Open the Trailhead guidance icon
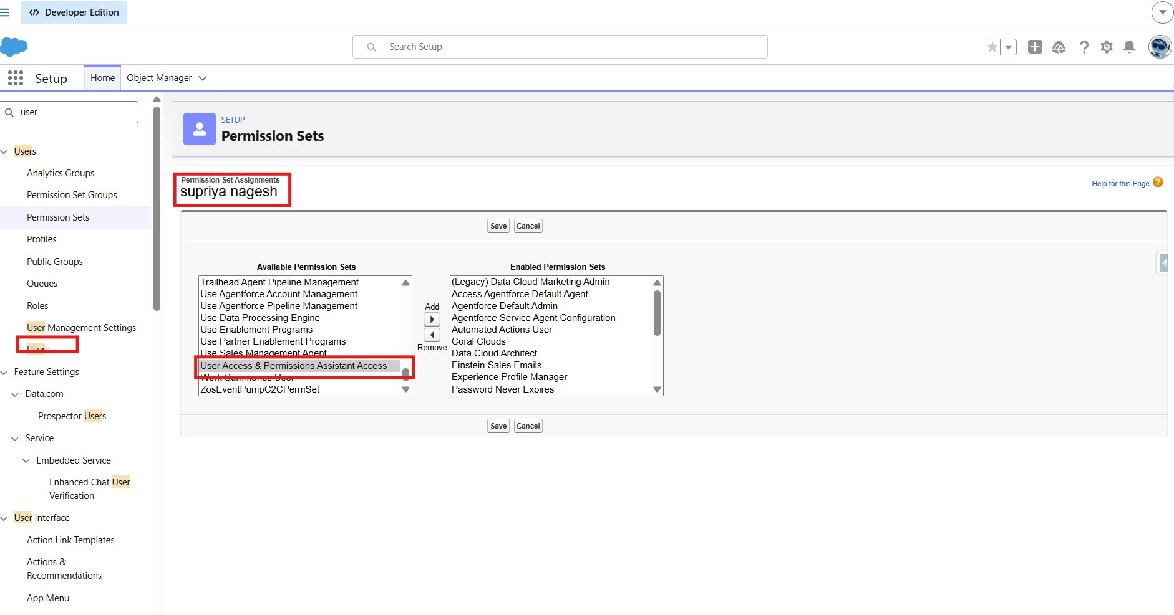Viewport: 1174px width, 615px height. point(1059,47)
